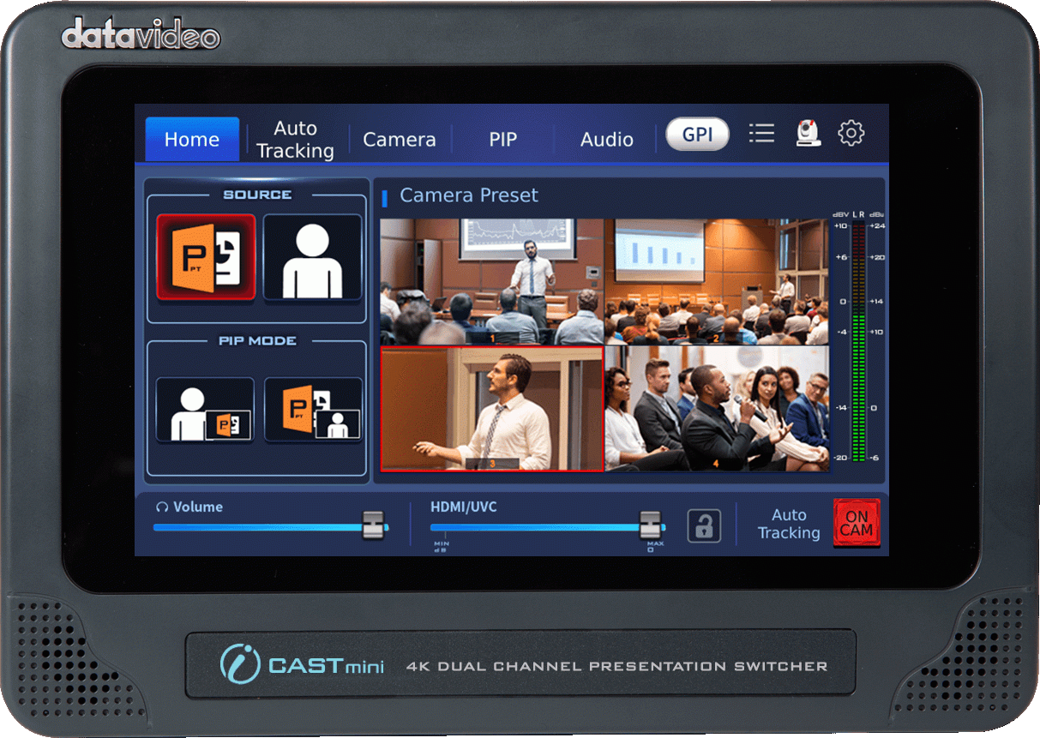Select the presenter camera source icon
Screen dimensions: 1040x738
point(312,257)
